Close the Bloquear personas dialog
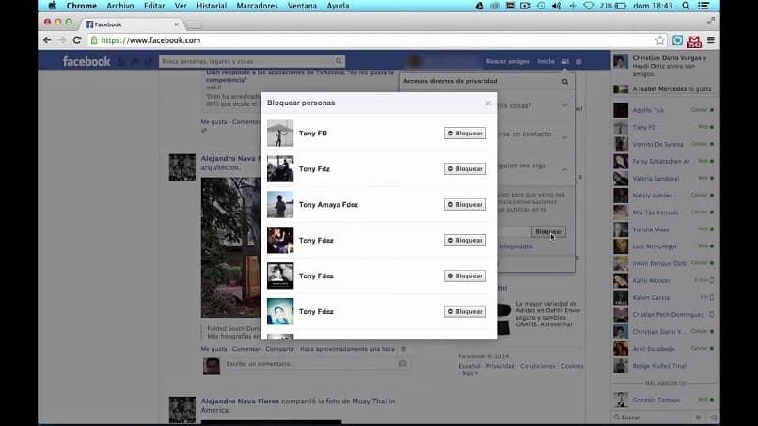The image size is (758, 426). coord(488,103)
